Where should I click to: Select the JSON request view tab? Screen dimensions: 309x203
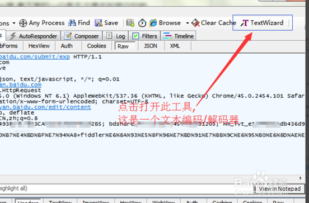pyautogui.click(x=151, y=46)
